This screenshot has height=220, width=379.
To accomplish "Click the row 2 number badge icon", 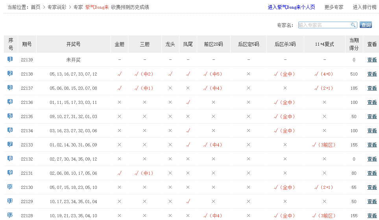I will (10, 74).
